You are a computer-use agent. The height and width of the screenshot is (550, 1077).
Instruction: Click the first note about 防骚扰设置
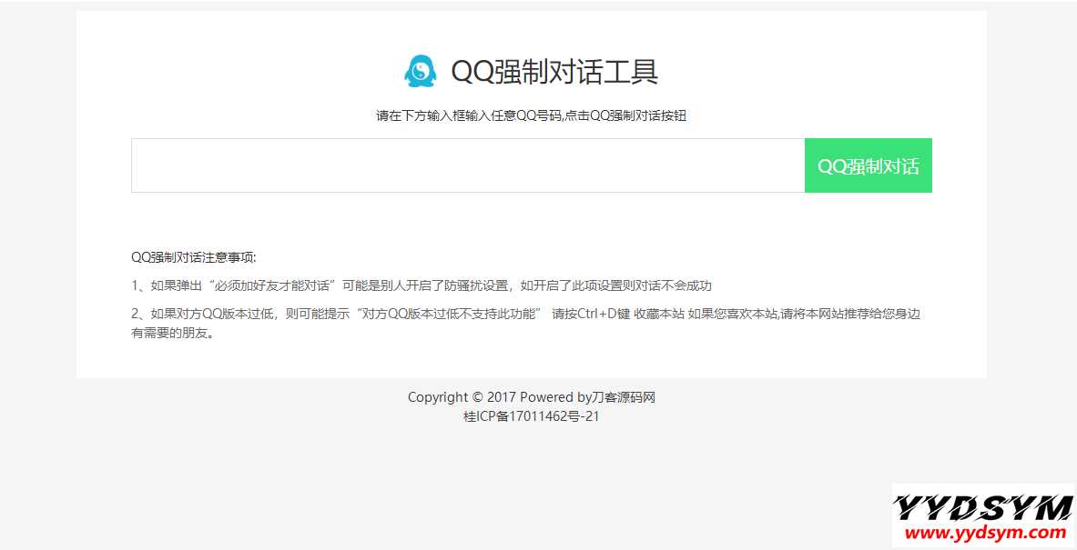click(x=422, y=285)
